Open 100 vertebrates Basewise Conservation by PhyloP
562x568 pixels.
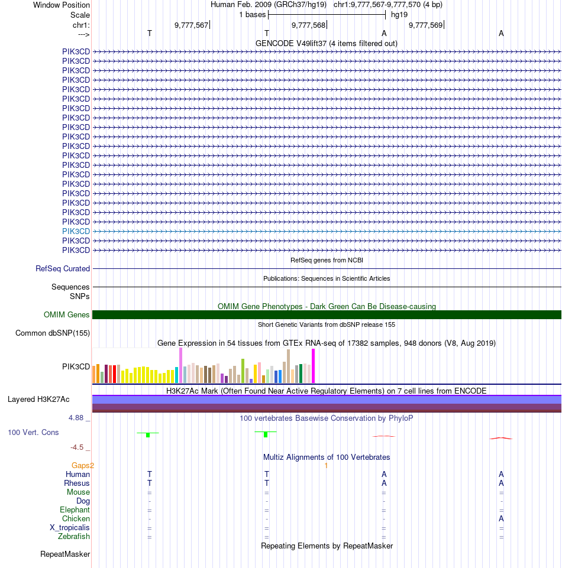tap(327, 418)
